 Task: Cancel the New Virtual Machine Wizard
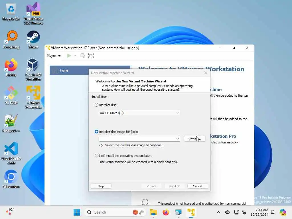(197, 186)
